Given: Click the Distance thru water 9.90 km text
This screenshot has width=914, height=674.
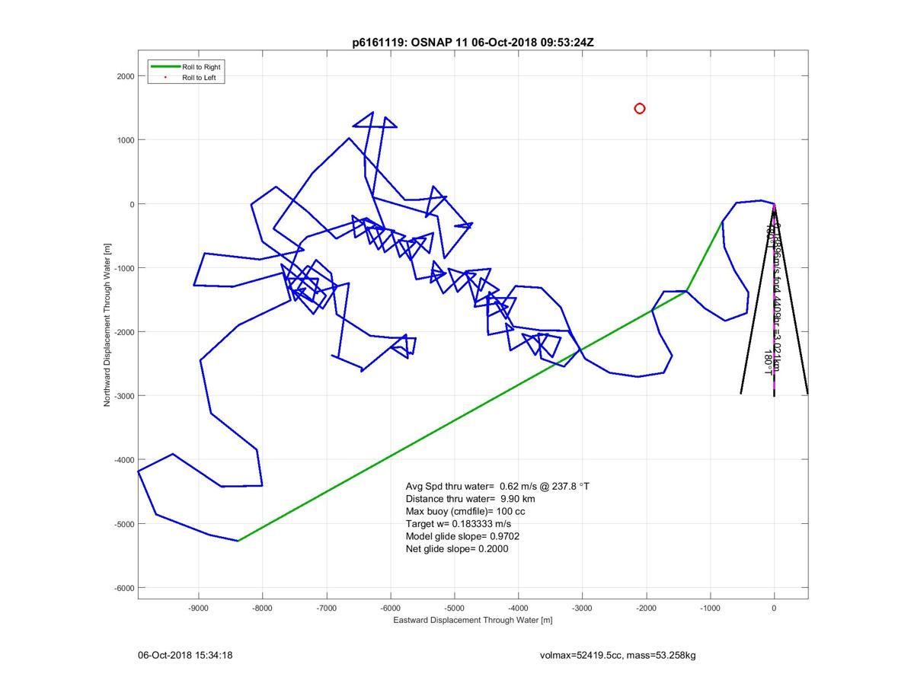Looking at the screenshot, I should pos(471,499).
